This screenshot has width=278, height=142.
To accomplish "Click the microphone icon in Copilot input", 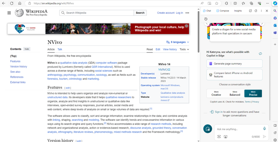I will tap(264, 129).
